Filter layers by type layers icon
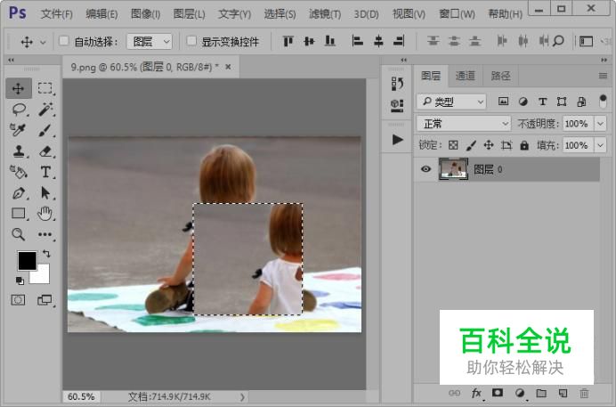Screen dimensions: 616x407 point(542,102)
